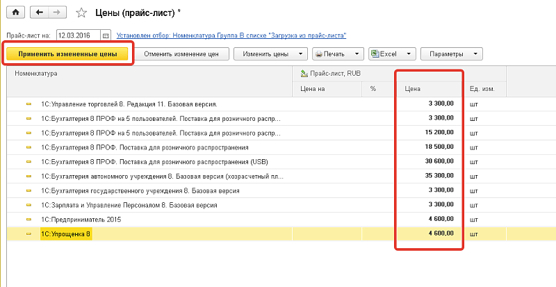The width and height of the screenshot is (556, 287).
Task: Navigate back with the left arrow
Action: (x=40, y=13)
